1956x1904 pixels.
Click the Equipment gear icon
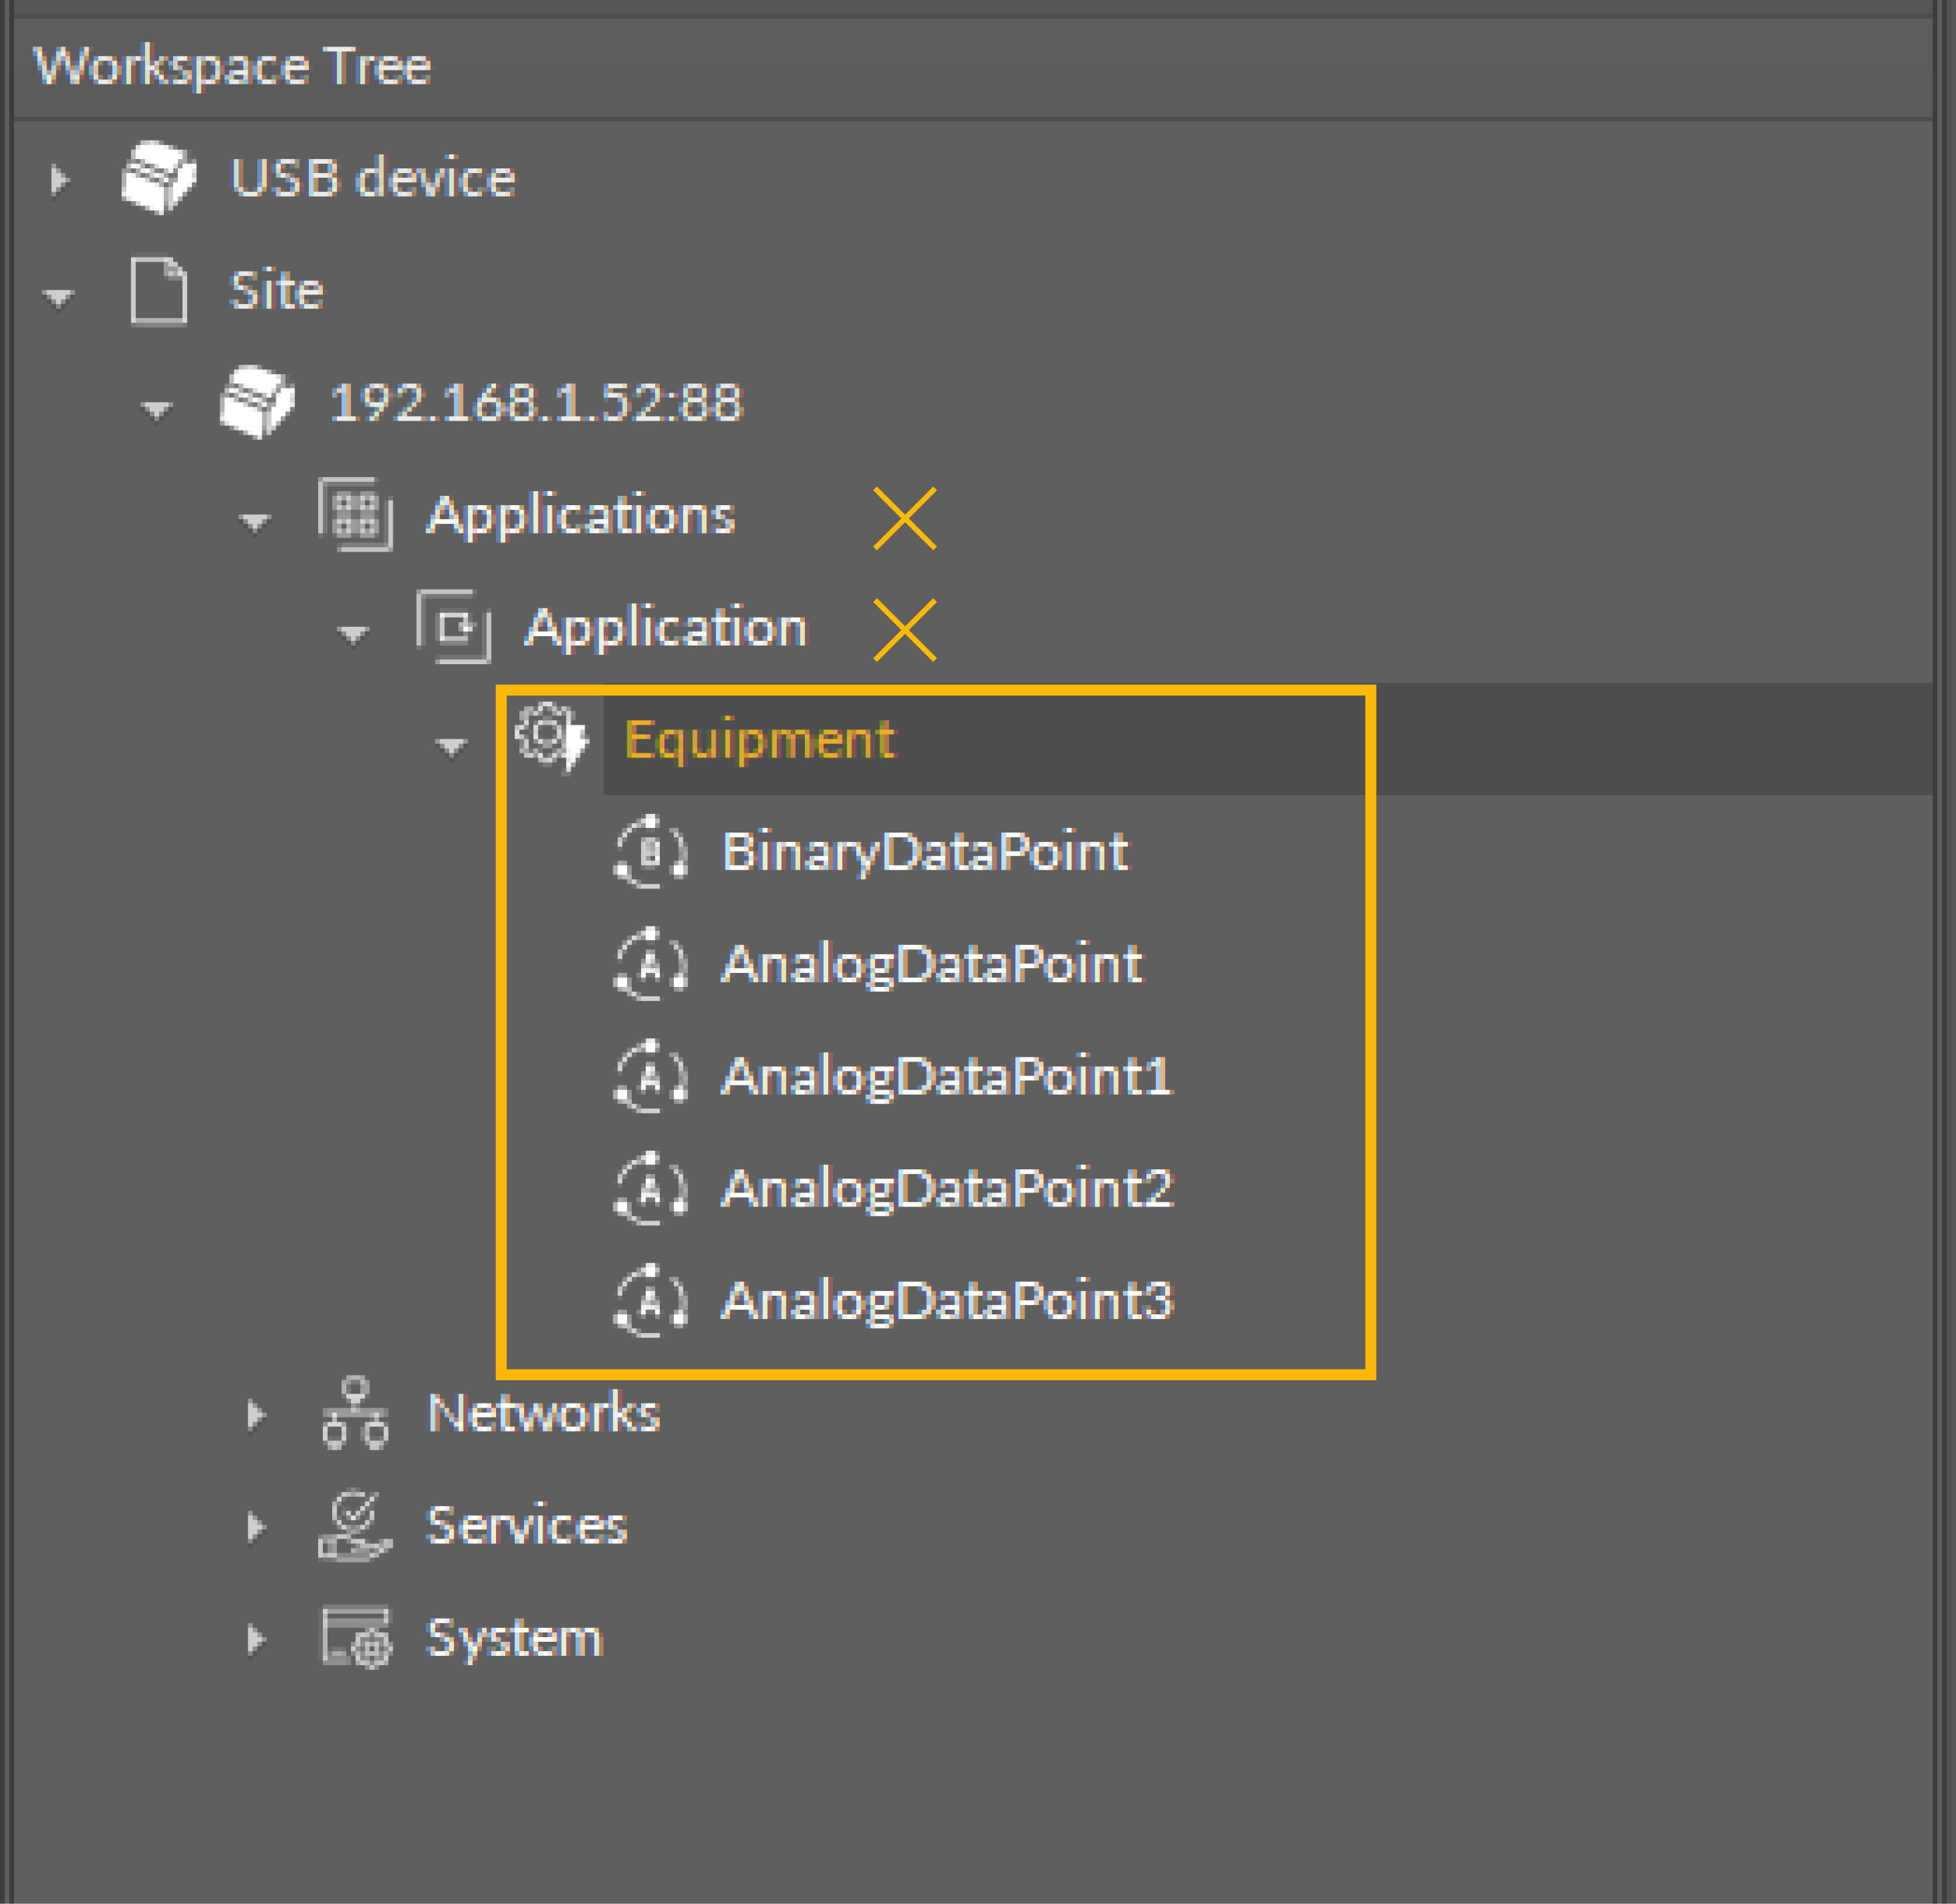tap(551, 738)
